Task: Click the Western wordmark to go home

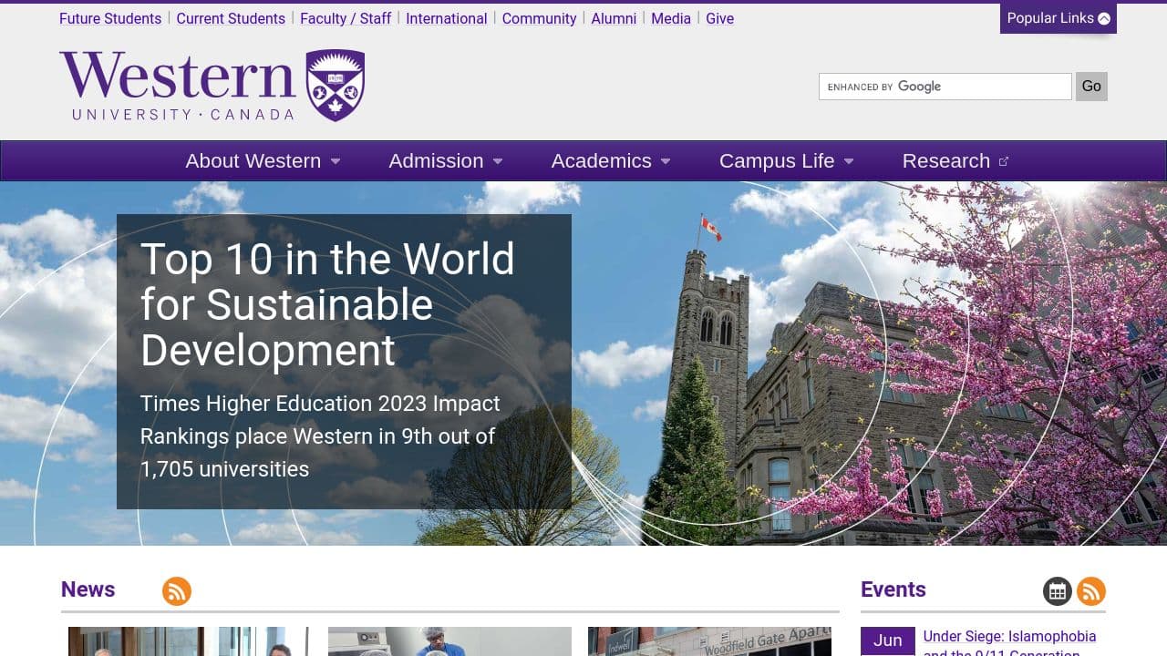Action: click(x=176, y=84)
